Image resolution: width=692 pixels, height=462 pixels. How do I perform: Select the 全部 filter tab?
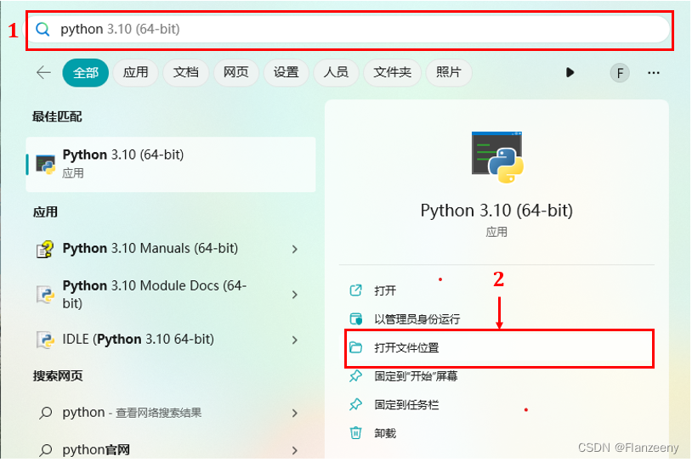(x=86, y=73)
